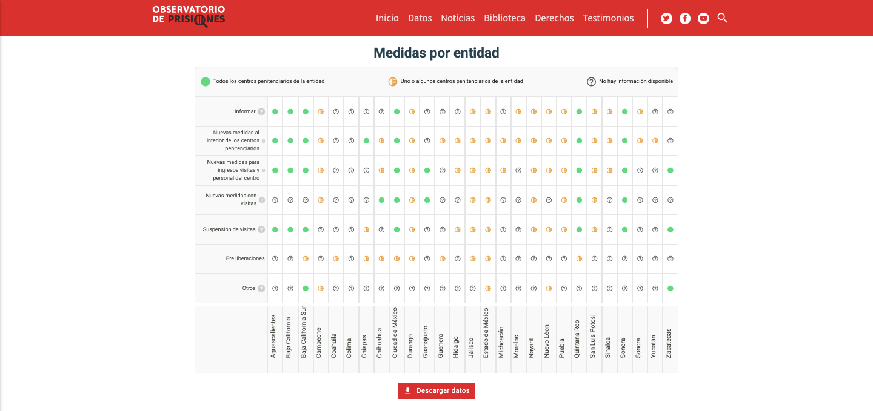Click Aguascalientes green dot in Informar row

click(x=275, y=111)
